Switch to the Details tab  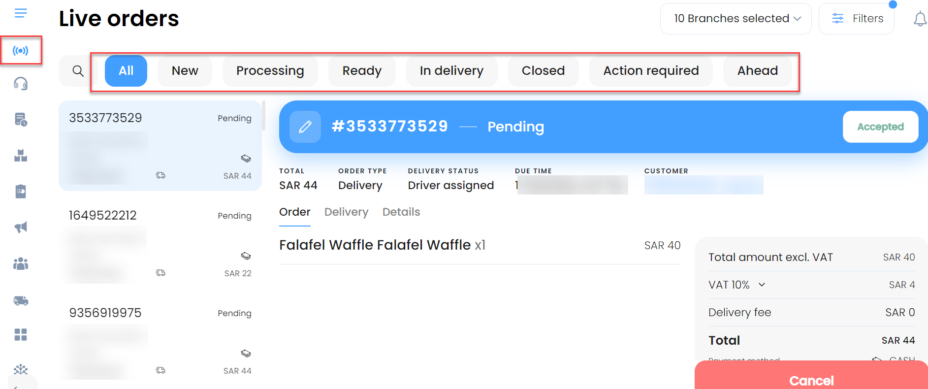(401, 212)
